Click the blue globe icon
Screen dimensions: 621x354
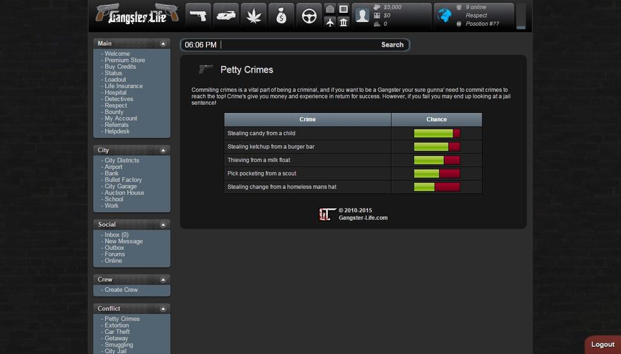tap(445, 16)
